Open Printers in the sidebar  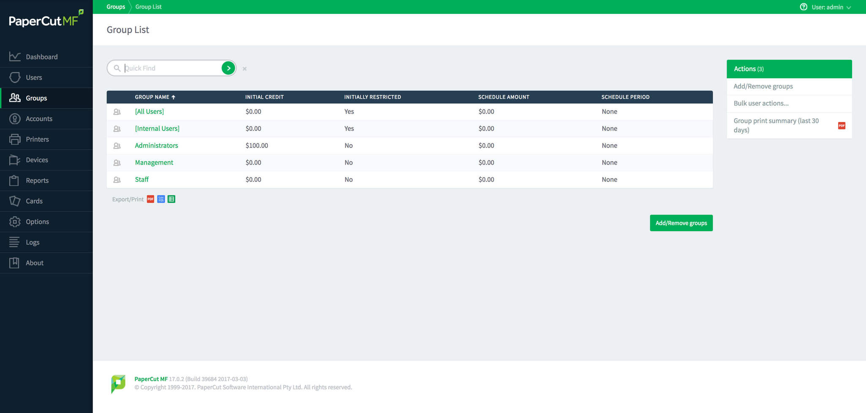(x=37, y=139)
